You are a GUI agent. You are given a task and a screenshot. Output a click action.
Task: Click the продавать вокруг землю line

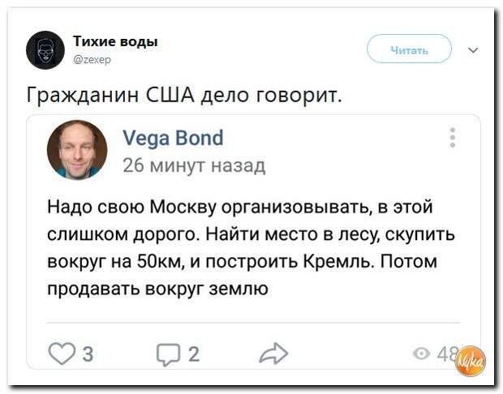pyautogui.click(x=157, y=289)
